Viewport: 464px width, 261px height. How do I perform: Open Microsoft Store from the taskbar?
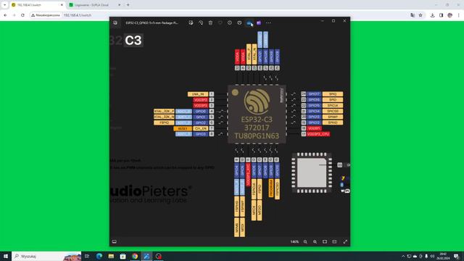123,256
